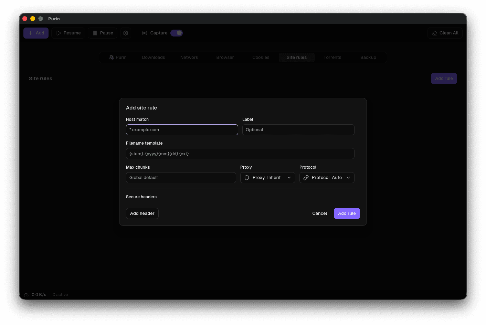Click into the Label input field

pyautogui.click(x=298, y=130)
